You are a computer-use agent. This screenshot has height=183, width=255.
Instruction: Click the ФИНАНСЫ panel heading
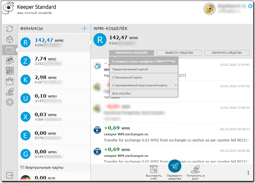tap(32, 28)
